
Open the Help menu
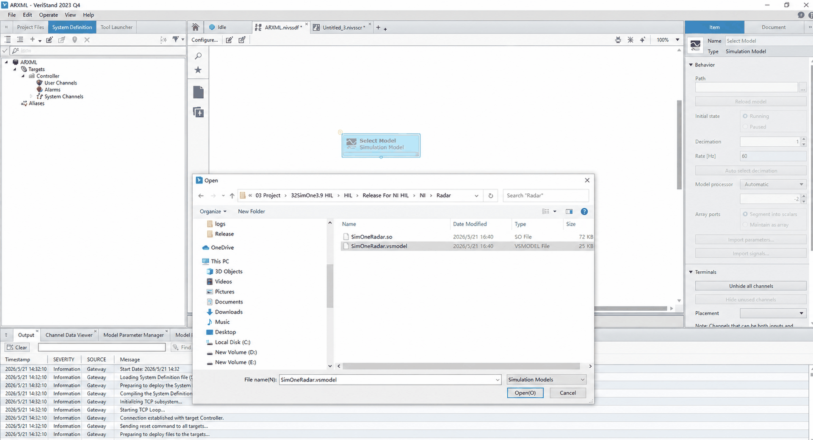click(x=88, y=15)
